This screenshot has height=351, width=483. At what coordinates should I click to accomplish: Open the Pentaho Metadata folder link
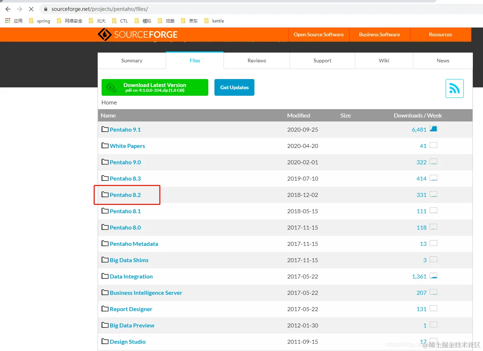point(134,244)
